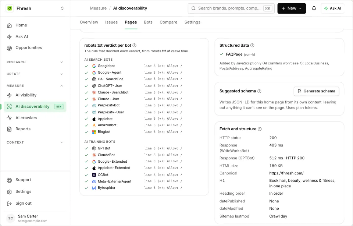Click the CCBot icon

pos(94,175)
